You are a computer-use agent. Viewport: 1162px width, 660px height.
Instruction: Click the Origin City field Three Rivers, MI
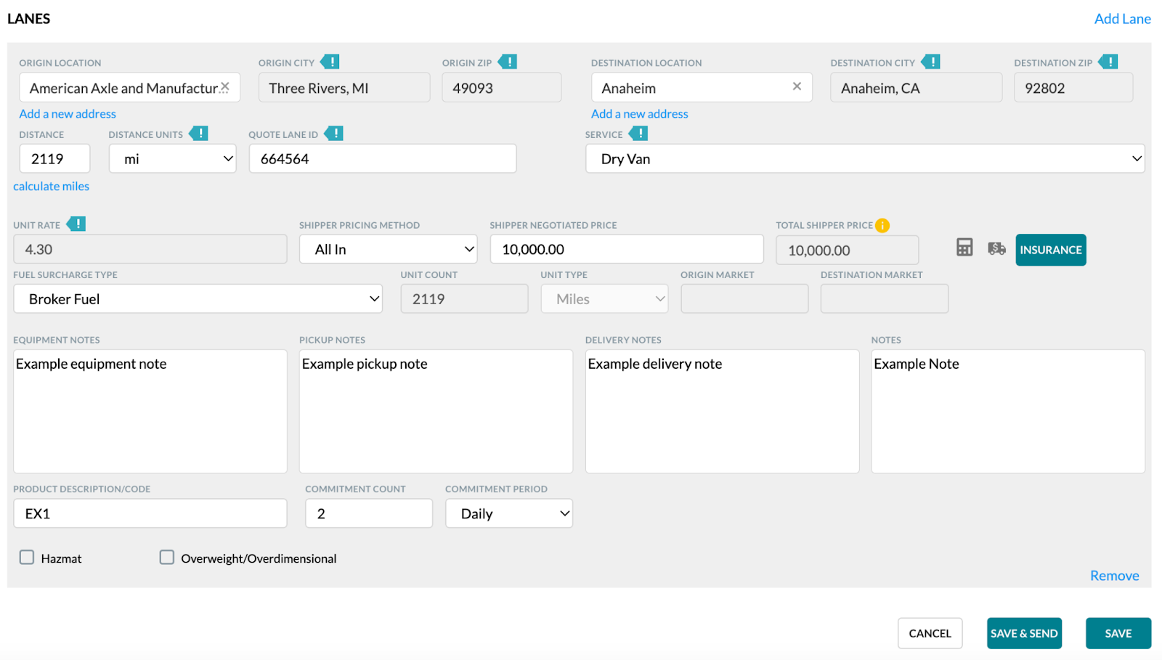(x=344, y=87)
